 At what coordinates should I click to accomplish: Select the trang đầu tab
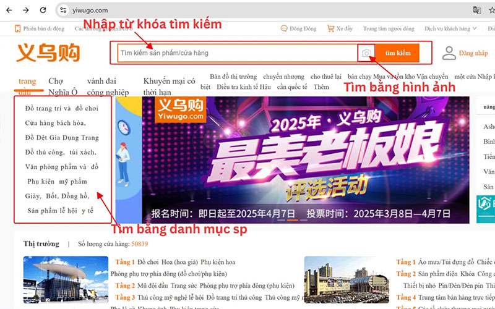(27, 87)
